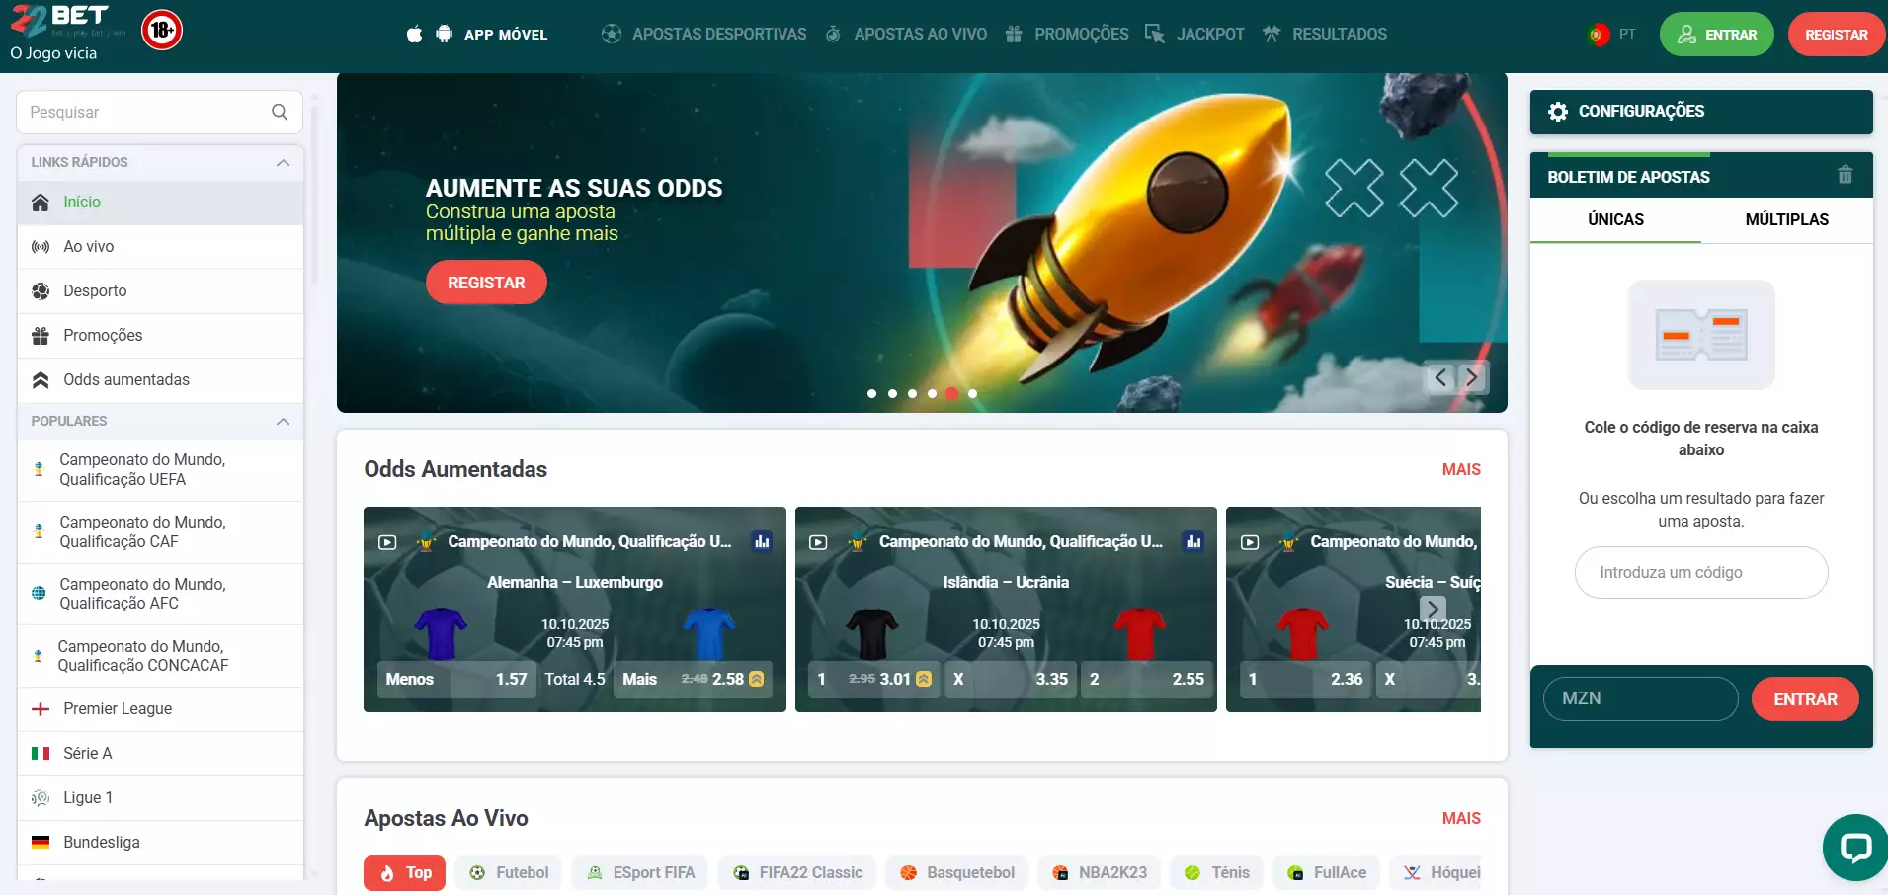The height and width of the screenshot is (895, 1888).
Task: Click the Configurações gear icon
Action: (x=1558, y=112)
